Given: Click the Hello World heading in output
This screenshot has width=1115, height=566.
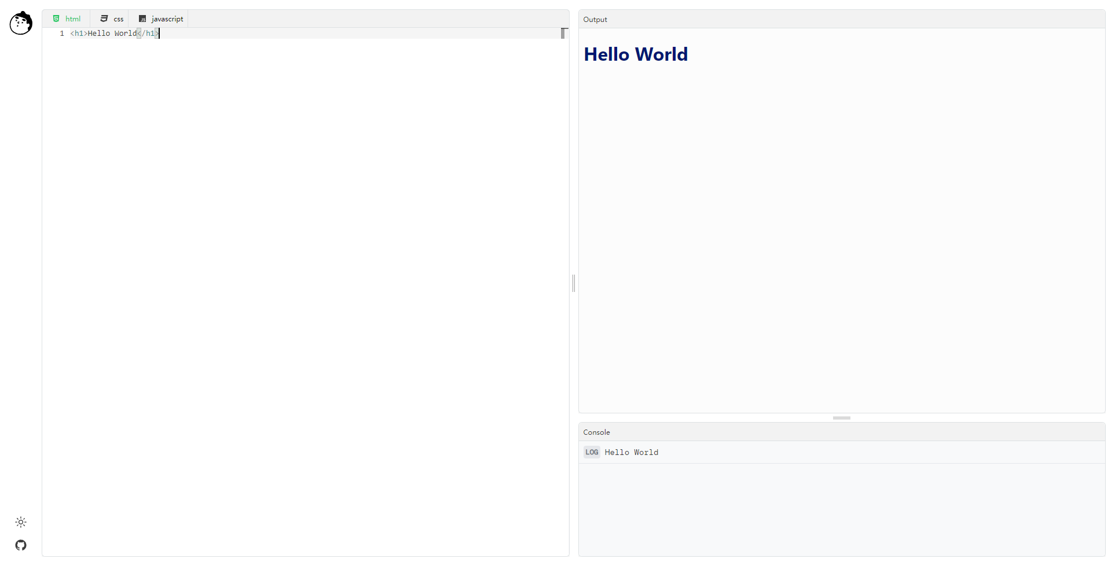Looking at the screenshot, I should [636, 54].
